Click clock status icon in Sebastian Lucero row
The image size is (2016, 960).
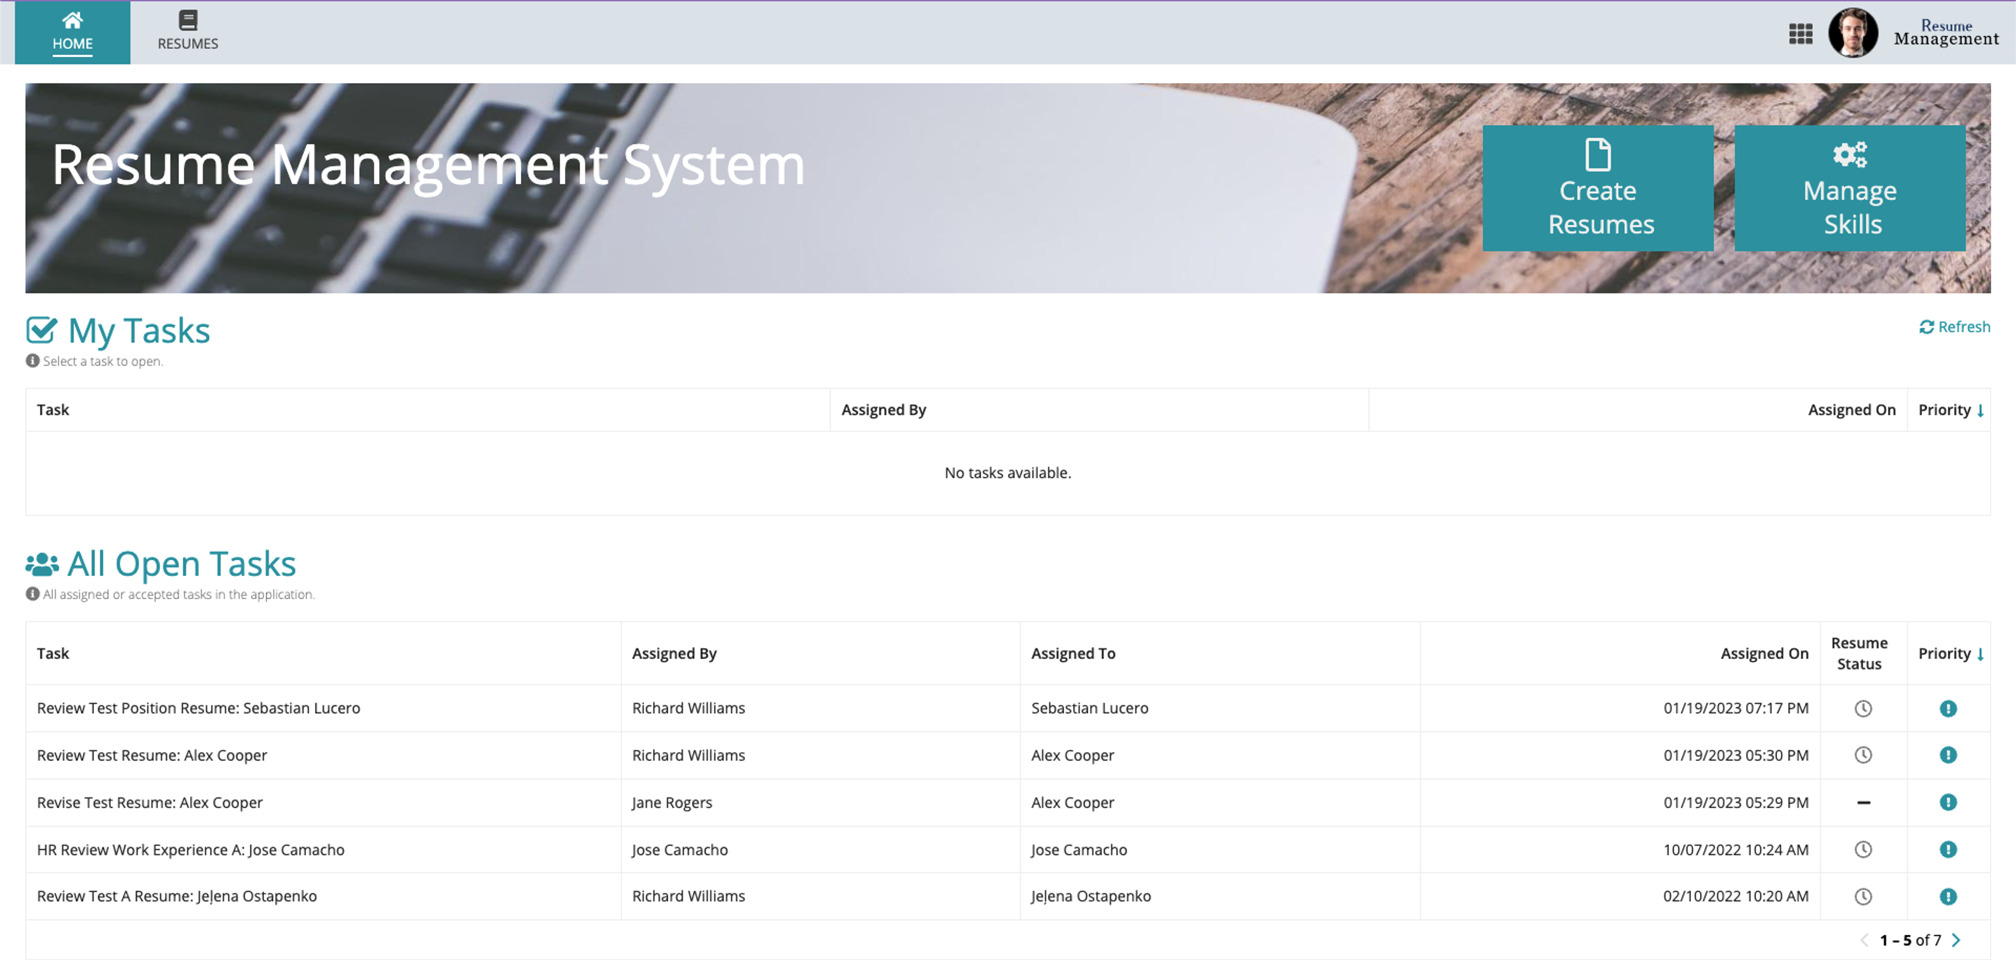tap(1863, 708)
